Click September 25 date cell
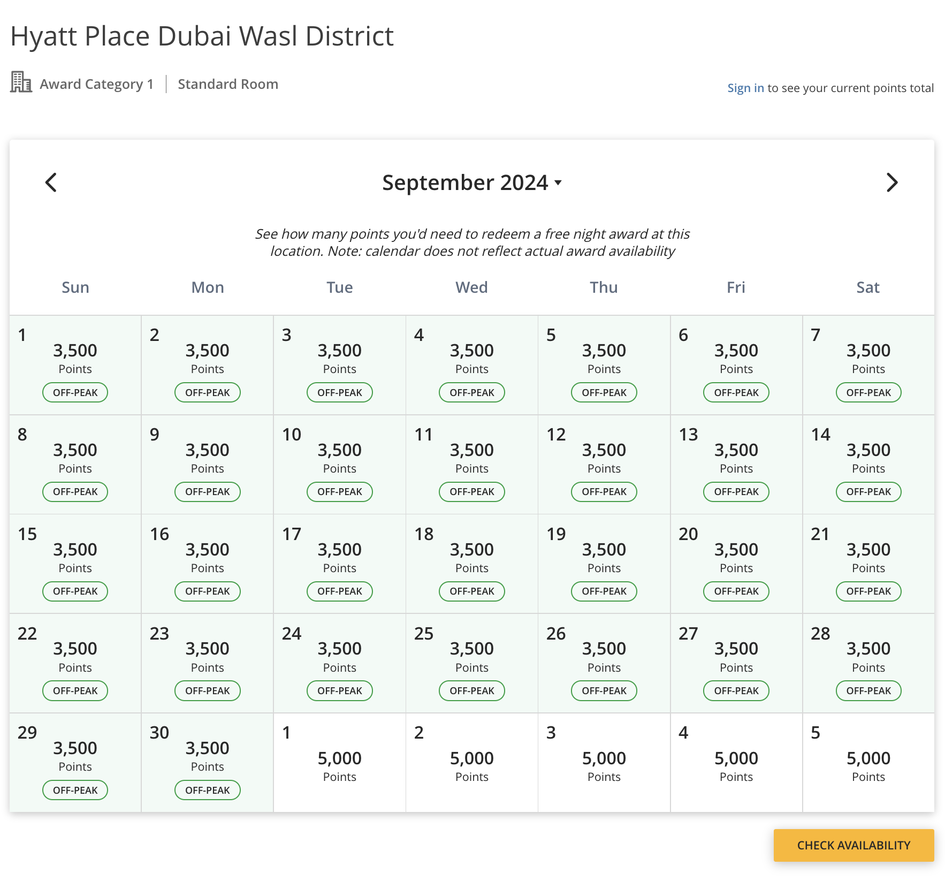This screenshot has width=945, height=881. (472, 663)
